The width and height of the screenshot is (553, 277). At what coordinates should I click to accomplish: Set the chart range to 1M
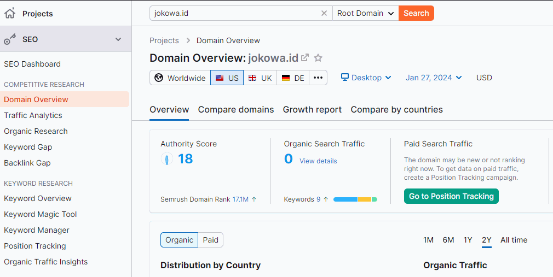(x=428, y=240)
